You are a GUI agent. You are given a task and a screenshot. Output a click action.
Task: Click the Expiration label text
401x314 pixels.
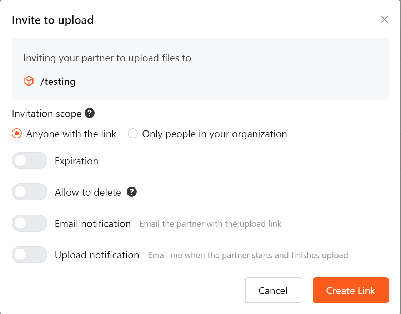coord(76,161)
